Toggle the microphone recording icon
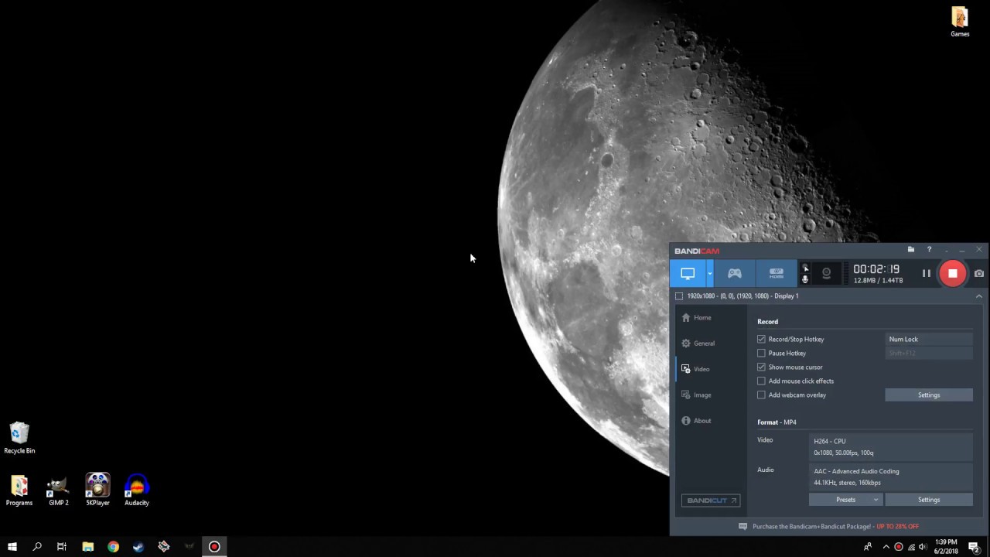990x557 pixels. [x=805, y=279]
